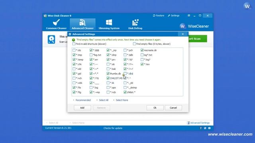255x143 pixels.
Task: Confirm with the Ok button
Action: [155, 108]
